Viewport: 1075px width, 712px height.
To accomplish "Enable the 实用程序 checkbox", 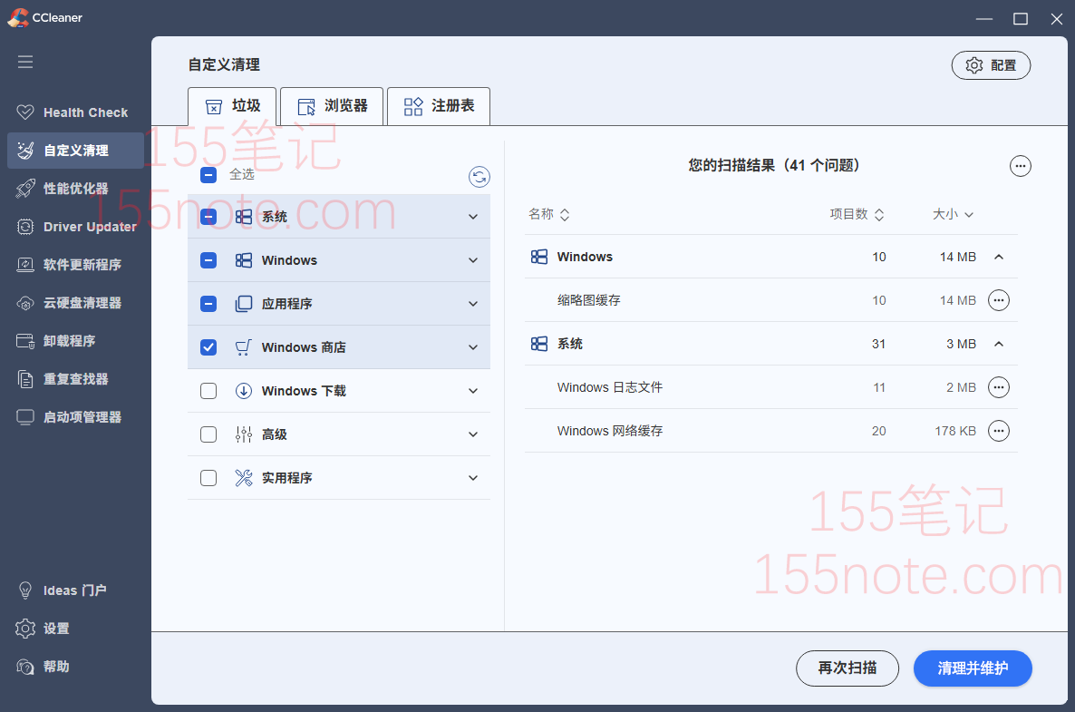I will pos(208,478).
